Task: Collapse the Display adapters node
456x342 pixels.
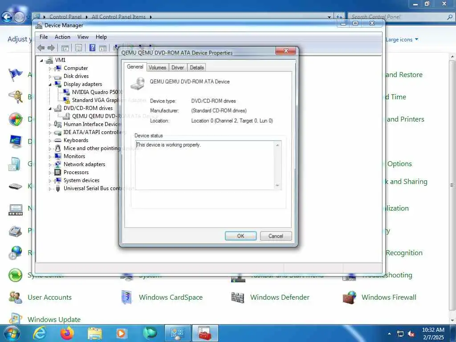Action: click(50, 84)
